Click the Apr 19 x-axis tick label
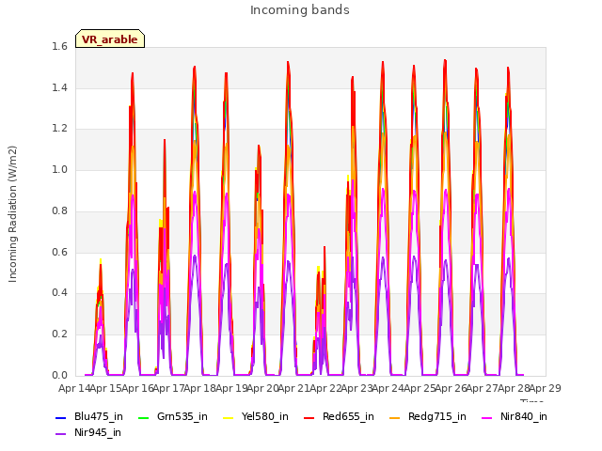The width and height of the screenshot is (602, 451). (x=231, y=388)
